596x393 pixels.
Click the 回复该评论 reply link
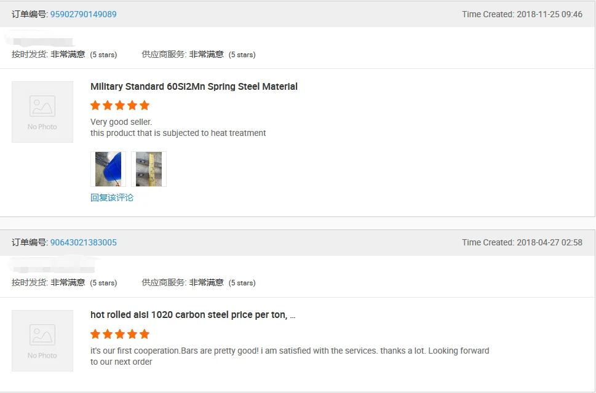[112, 197]
